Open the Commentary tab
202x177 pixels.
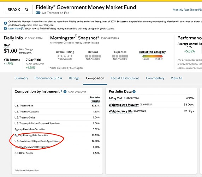(x=155, y=78)
